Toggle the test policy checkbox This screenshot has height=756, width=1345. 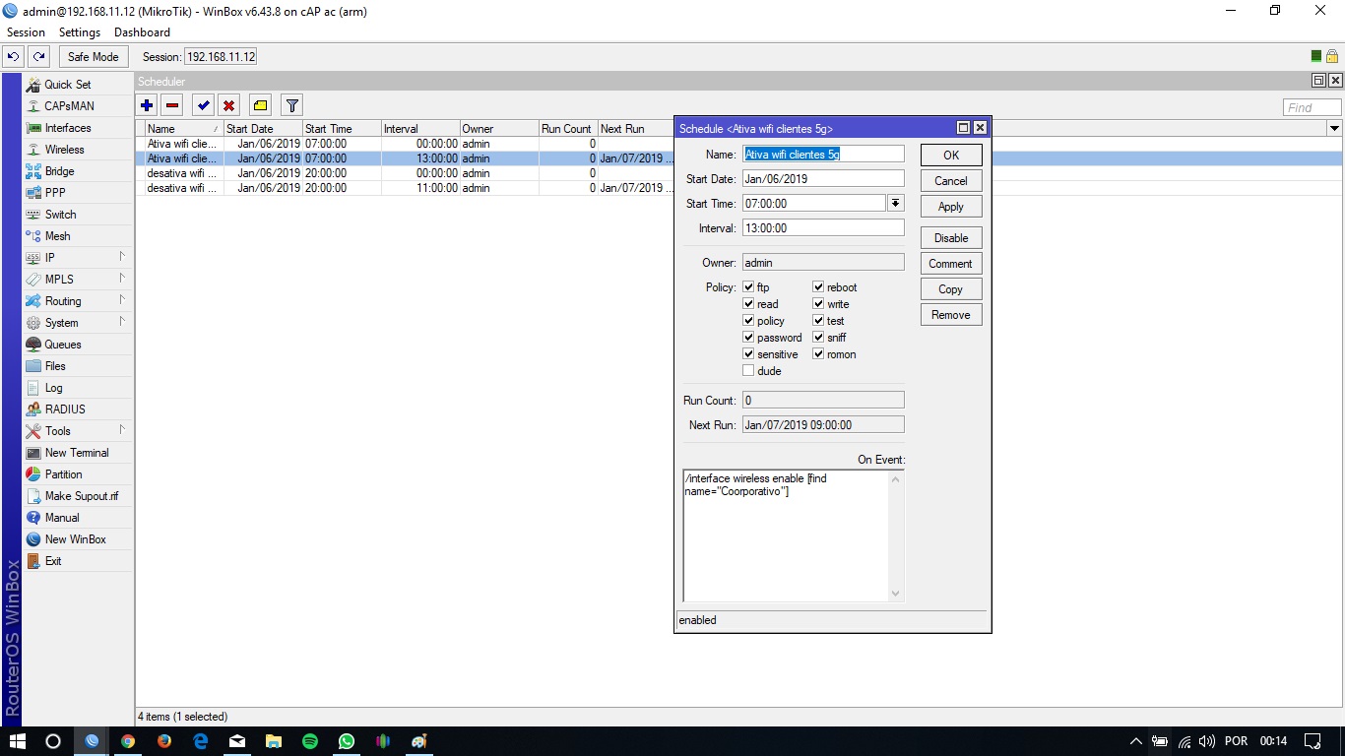[x=818, y=321]
